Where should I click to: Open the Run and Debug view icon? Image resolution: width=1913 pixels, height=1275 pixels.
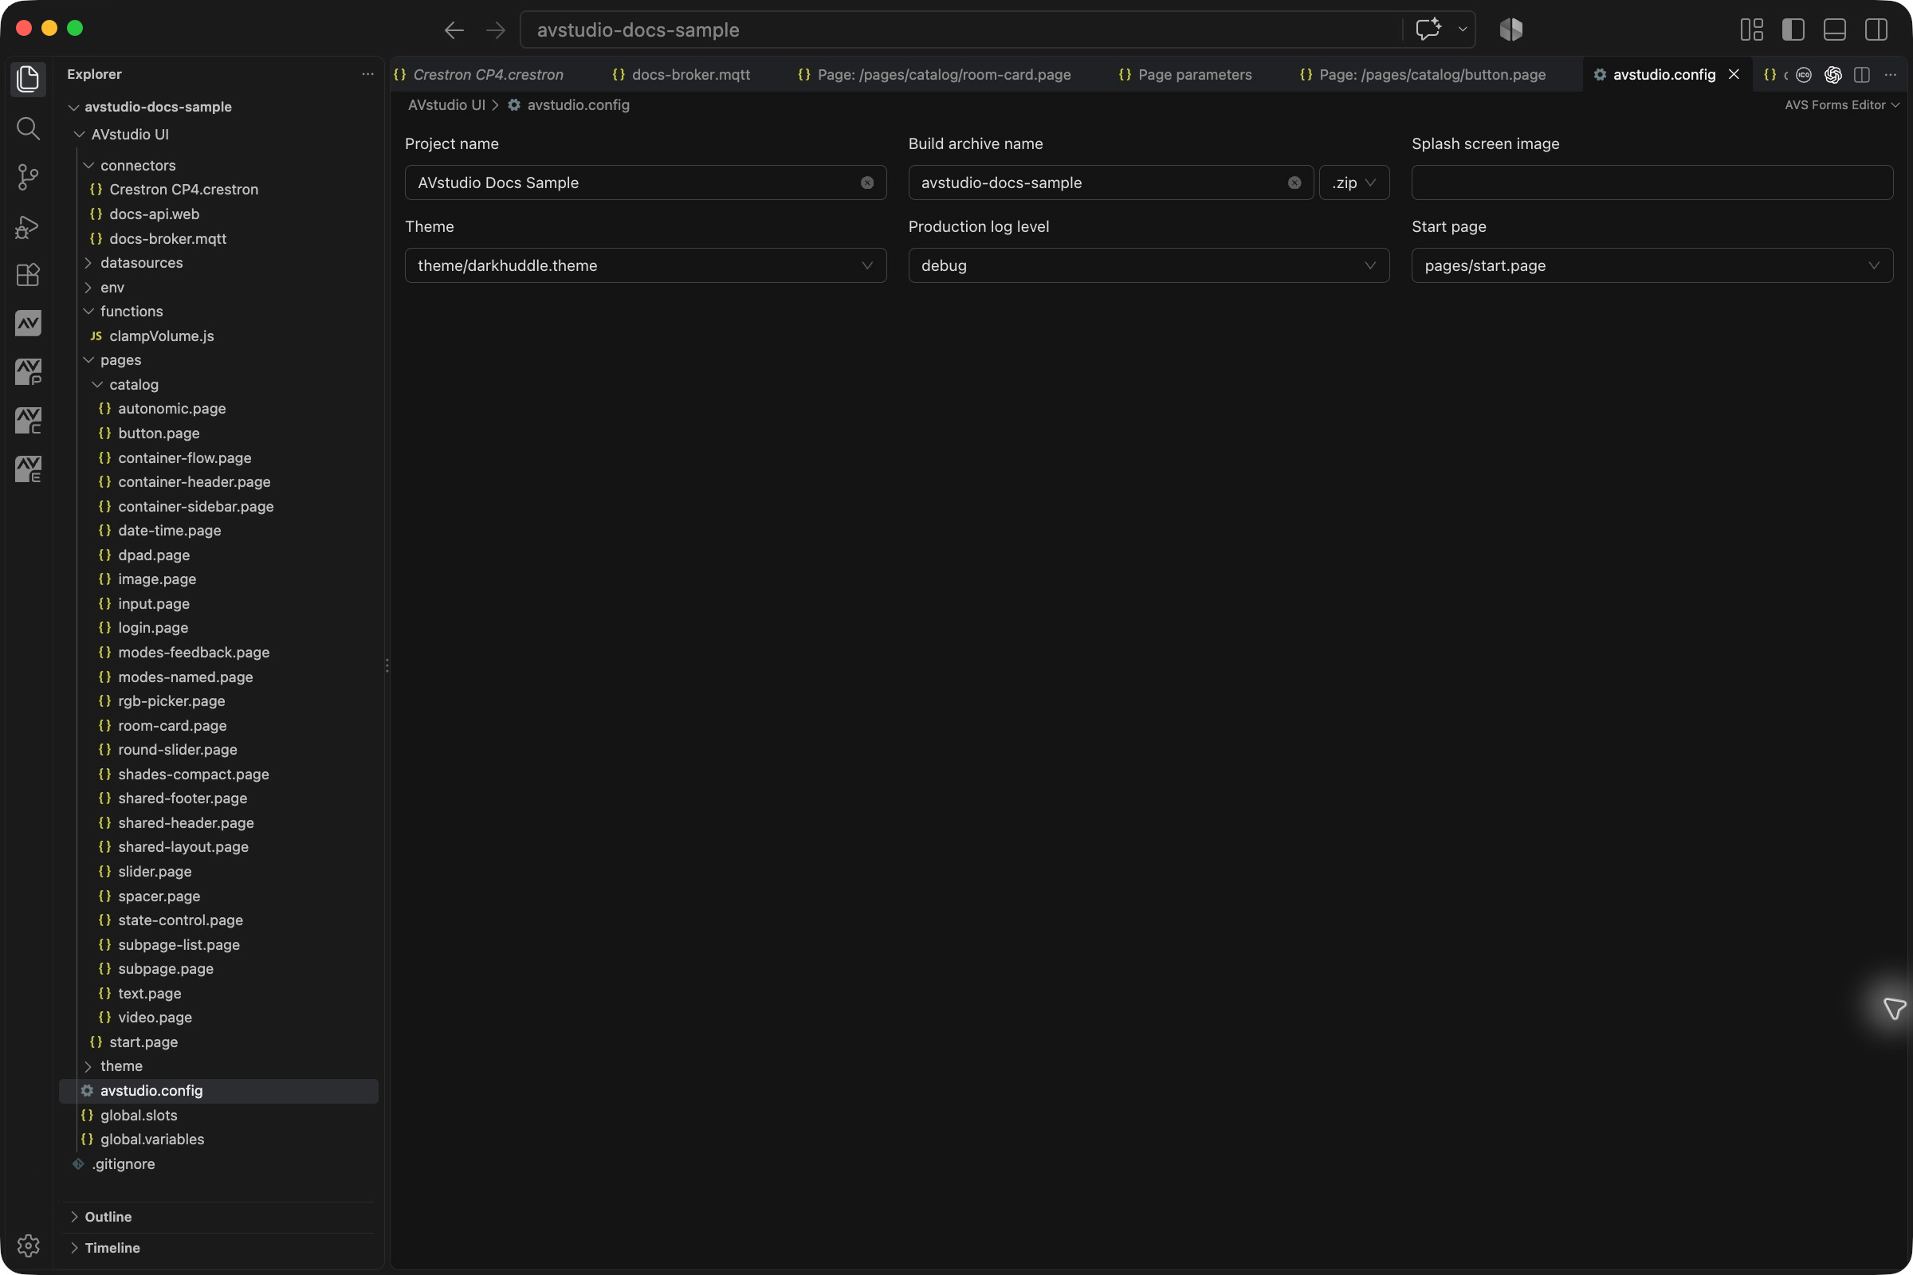[28, 226]
